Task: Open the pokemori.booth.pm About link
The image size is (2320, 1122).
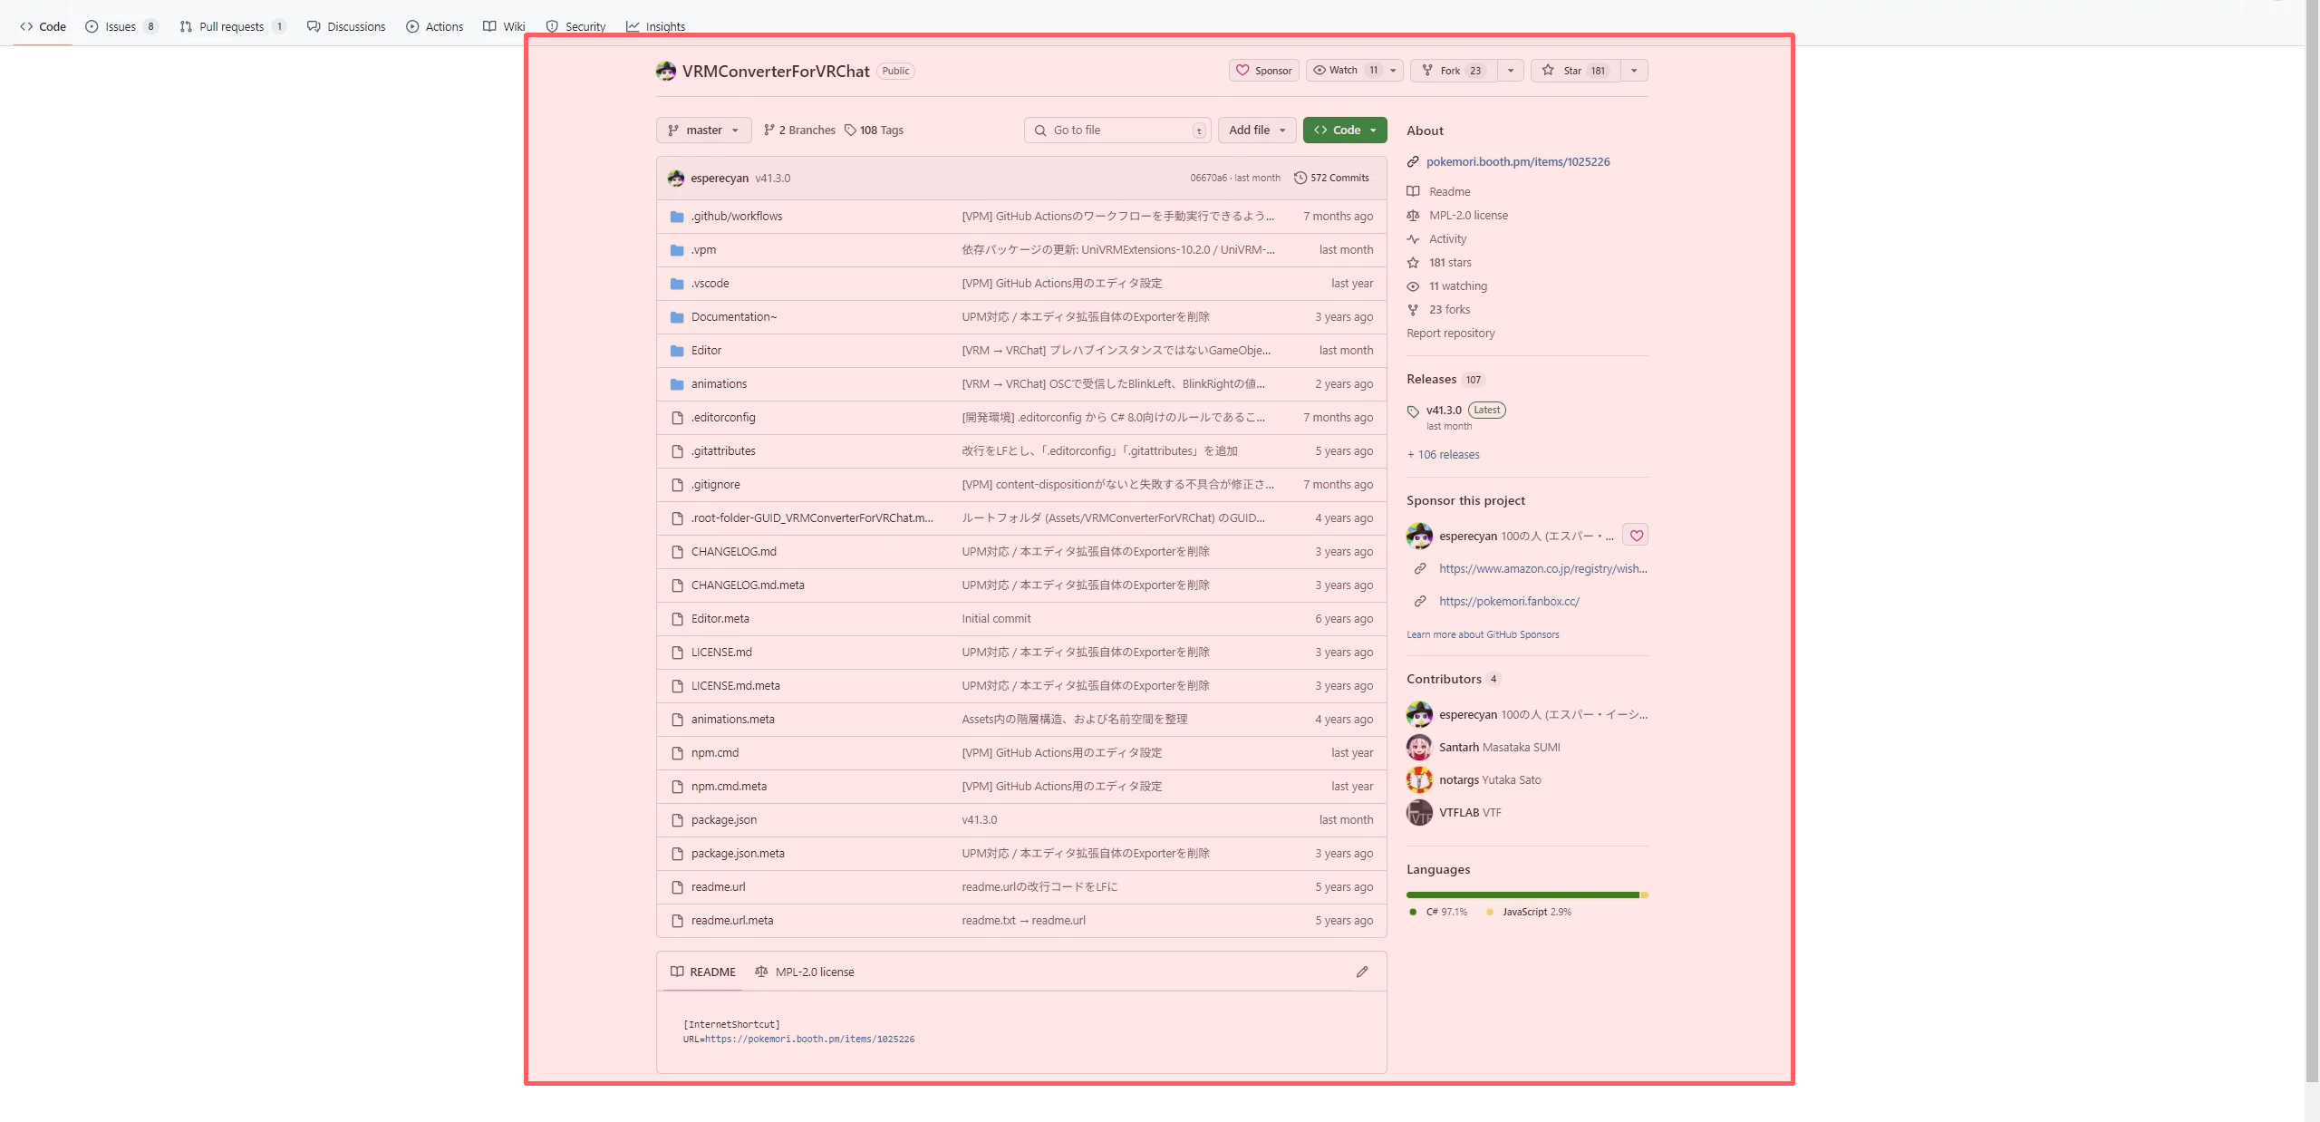Action: click(1518, 162)
